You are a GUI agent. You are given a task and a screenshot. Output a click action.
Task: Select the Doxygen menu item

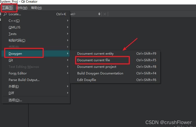tap(36, 54)
